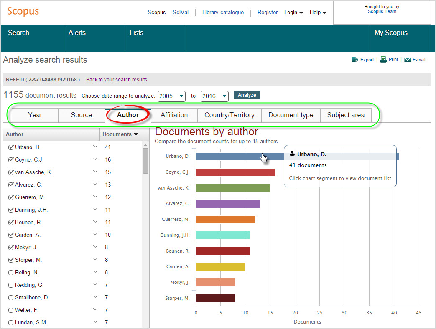436x329 pixels.
Task: Click the author list scrollbar thumb
Action: tap(145, 161)
